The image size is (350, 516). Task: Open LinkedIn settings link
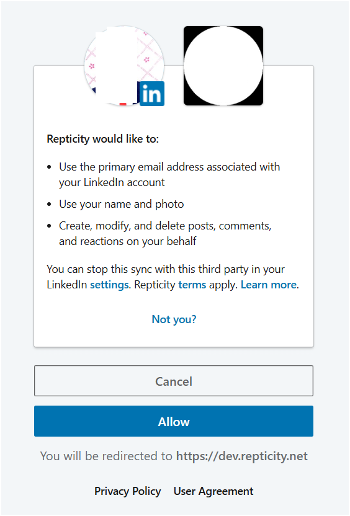pos(109,285)
